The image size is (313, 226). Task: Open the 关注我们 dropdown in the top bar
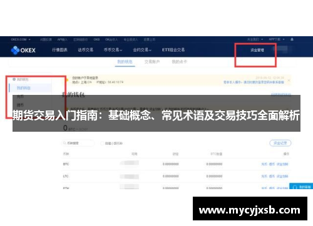(255, 39)
